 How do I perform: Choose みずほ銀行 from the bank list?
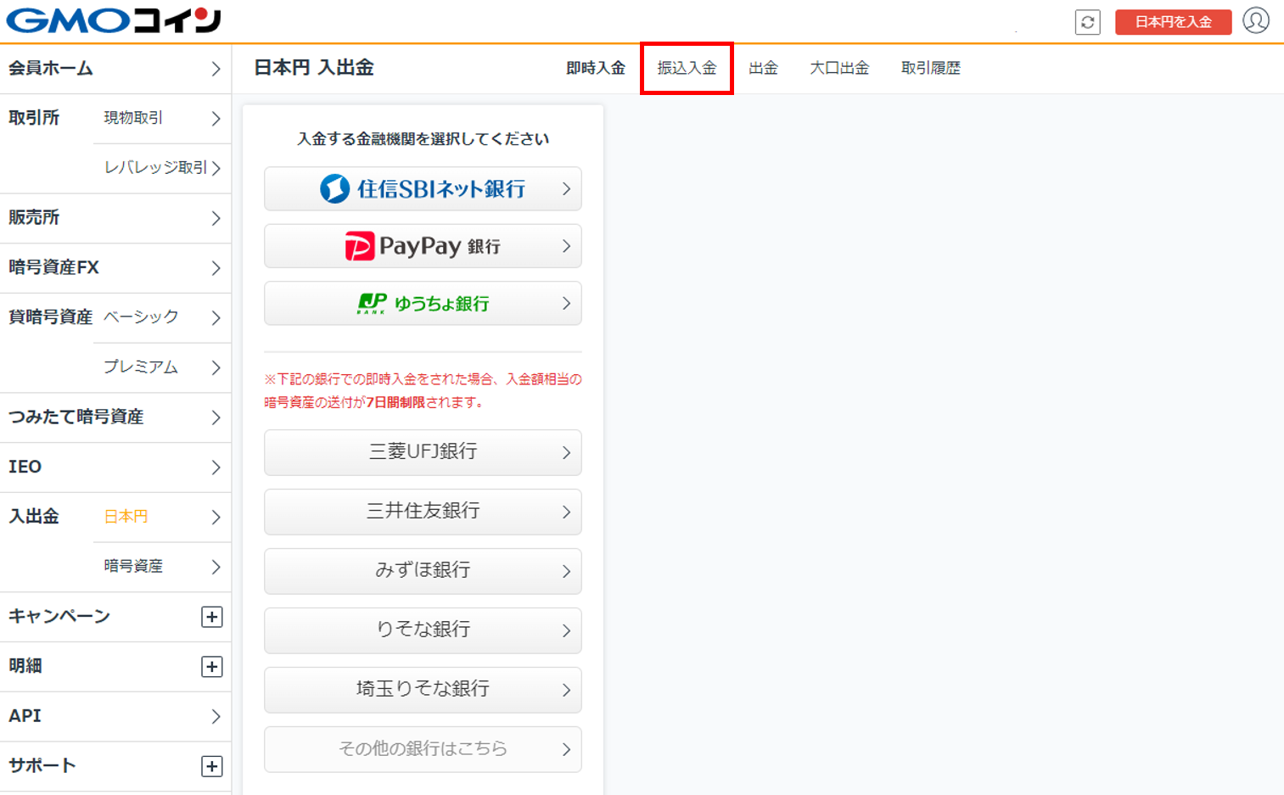[422, 571]
